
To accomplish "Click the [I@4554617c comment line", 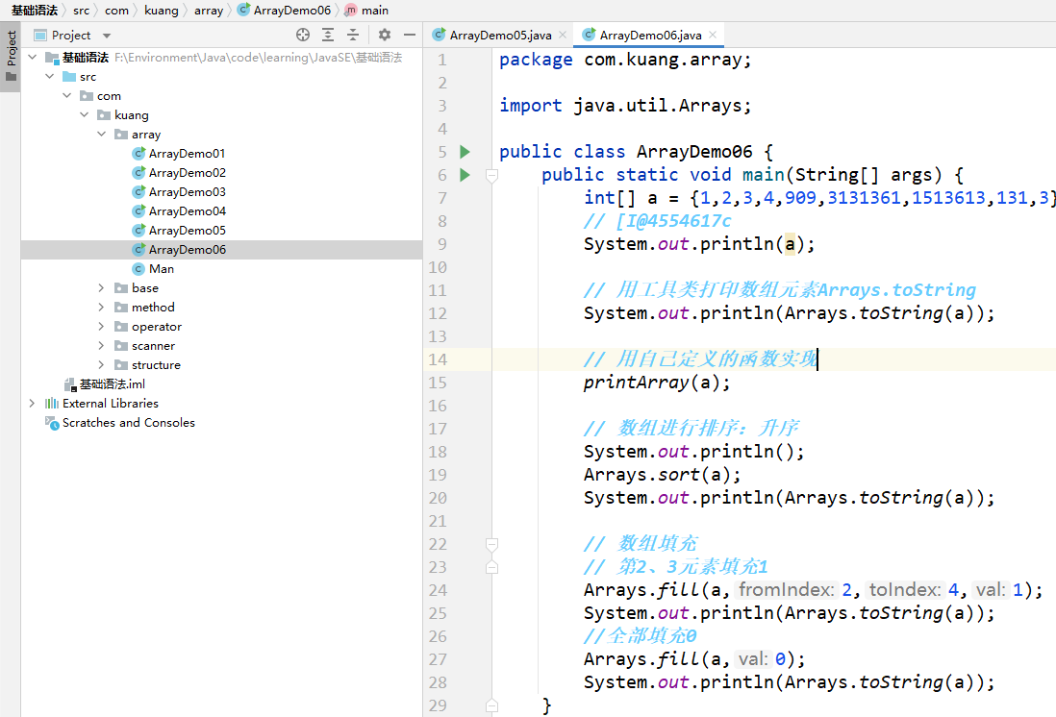I will (657, 221).
